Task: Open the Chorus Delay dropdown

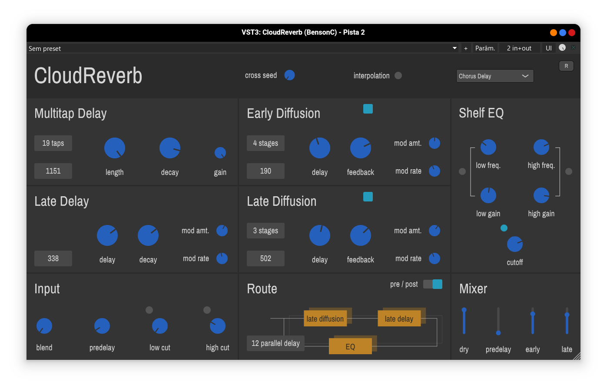Action: coord(494,76)
